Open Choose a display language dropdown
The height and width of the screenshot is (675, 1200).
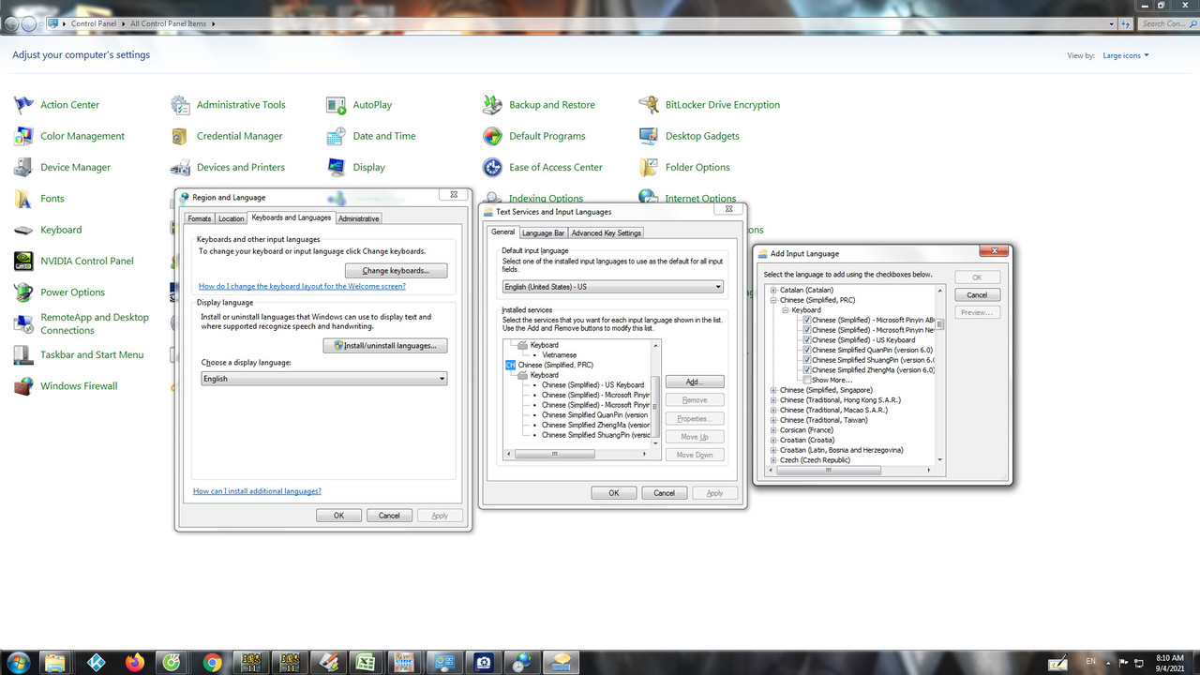coord(324,379)
